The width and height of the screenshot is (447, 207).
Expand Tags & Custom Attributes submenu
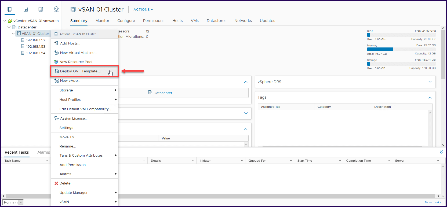[85, 155]
